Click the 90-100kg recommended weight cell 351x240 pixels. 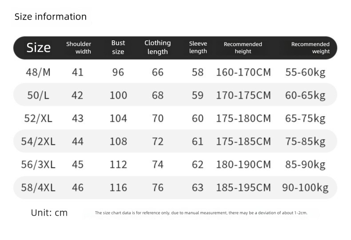pyautogui.click(x=305, y=188)
